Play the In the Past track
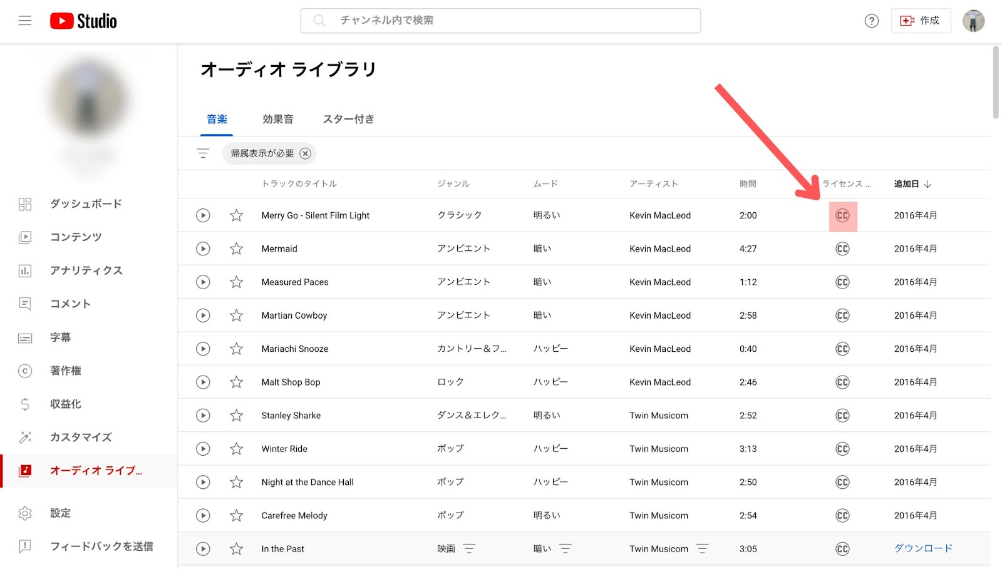Image resolution: width=1002 pixels, height=569 pixels. [203, 549]
